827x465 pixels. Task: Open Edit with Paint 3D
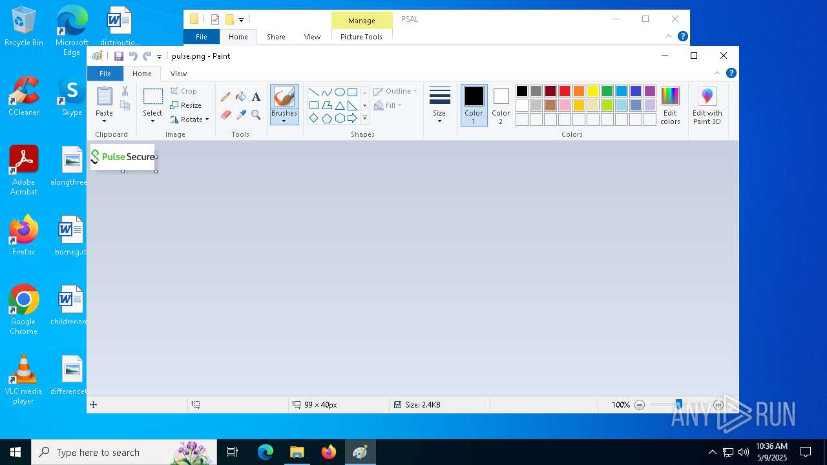click(707, 105)
